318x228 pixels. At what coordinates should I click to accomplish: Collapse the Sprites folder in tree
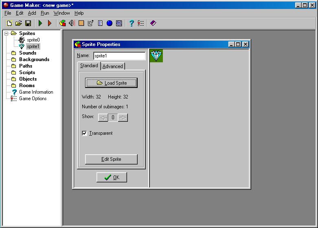tap(7, 33)
